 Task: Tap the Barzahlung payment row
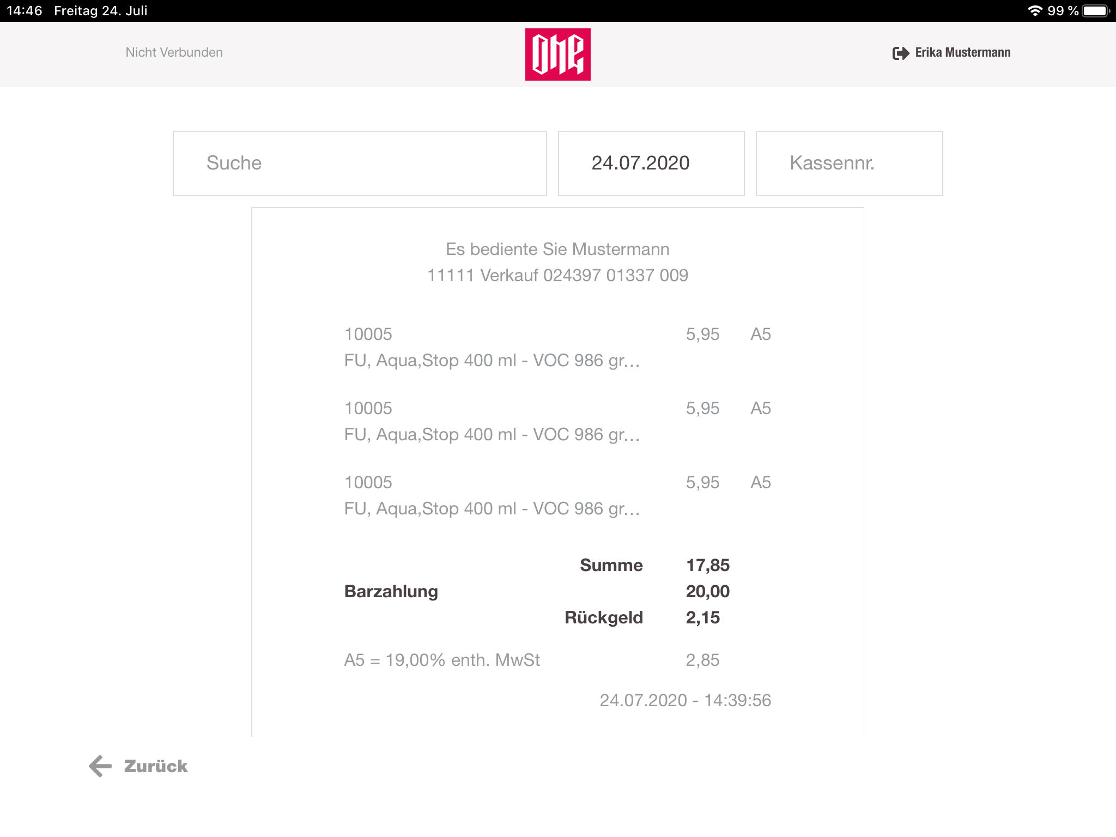coord(537,591)
